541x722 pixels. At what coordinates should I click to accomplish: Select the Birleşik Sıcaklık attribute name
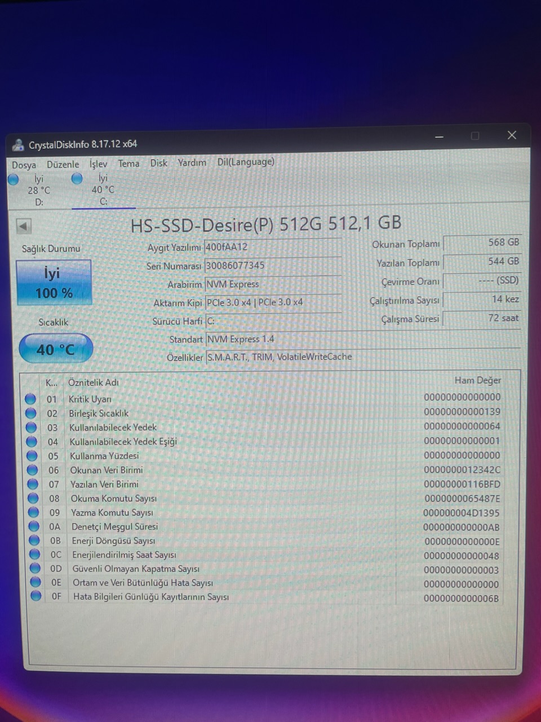pos(99,413)
